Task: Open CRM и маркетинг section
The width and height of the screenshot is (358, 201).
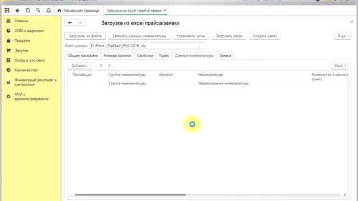Action: (29, 31)
